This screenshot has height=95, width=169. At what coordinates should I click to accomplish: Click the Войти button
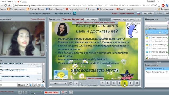coord(159,13)
